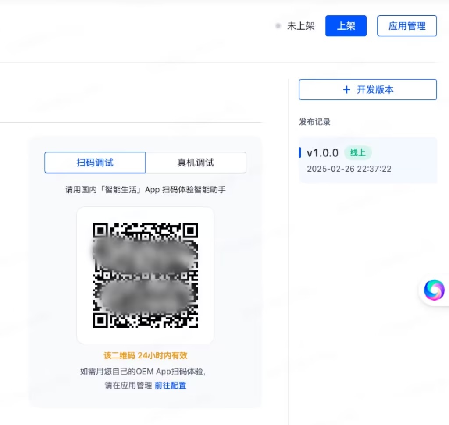The height and width of the screenshot is (425, 449).
Task: Create a new 开发版本 development version
Action: [x=368, y=89]
